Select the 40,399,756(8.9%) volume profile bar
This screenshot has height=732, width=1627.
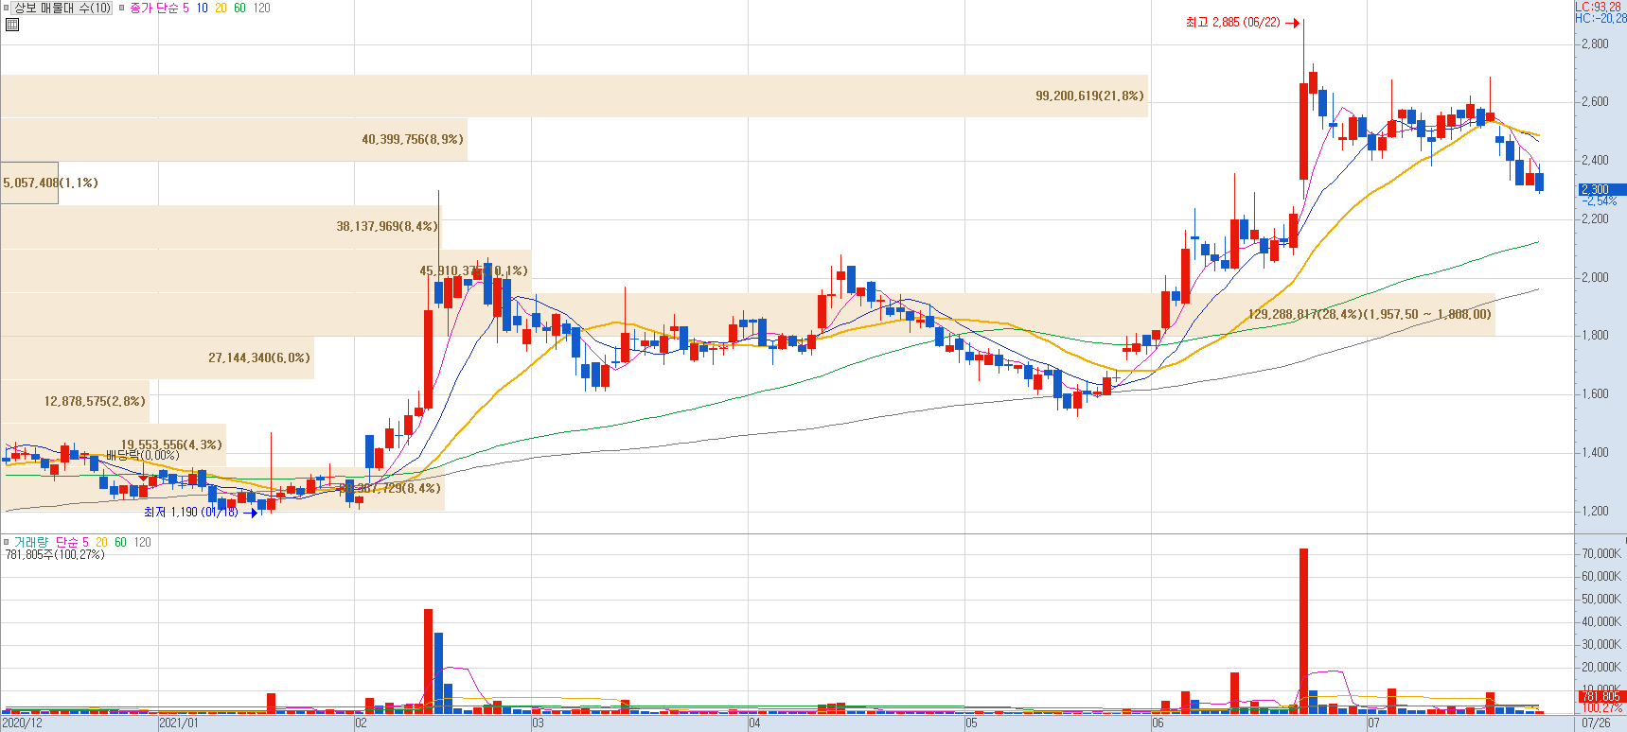pos(234,139)
